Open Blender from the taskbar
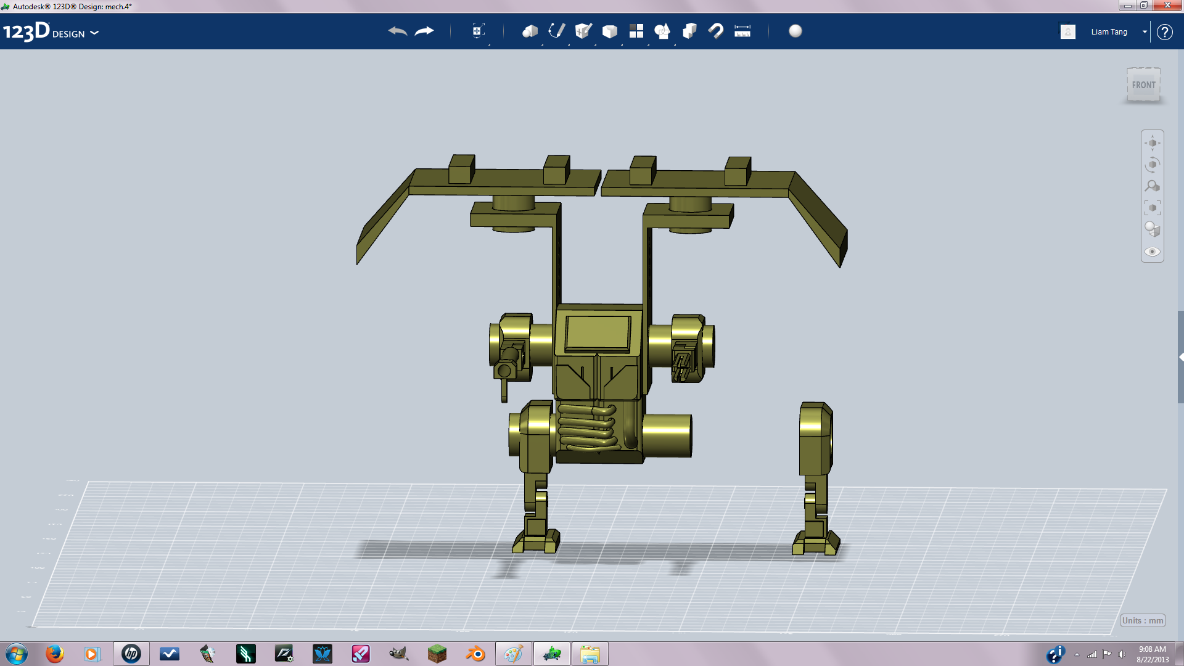 475,654
